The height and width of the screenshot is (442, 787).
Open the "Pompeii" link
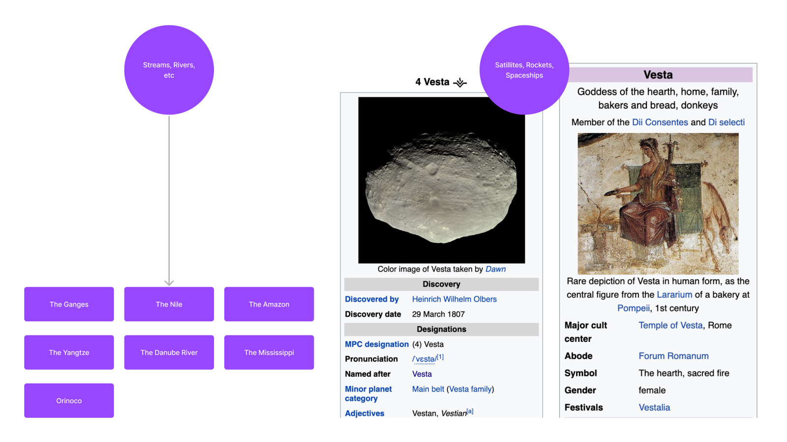(633, 308)
